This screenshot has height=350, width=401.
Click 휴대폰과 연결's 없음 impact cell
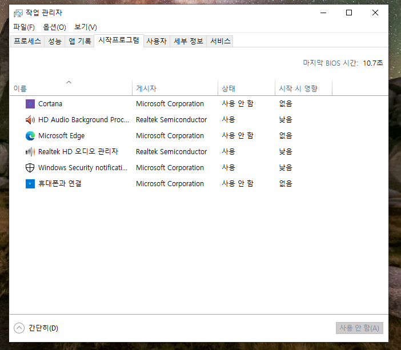286,184
